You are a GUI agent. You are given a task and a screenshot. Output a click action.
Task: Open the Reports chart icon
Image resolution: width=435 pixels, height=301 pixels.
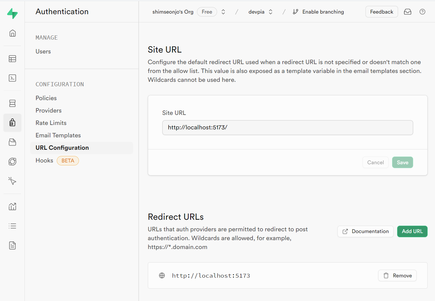[12, 206]
